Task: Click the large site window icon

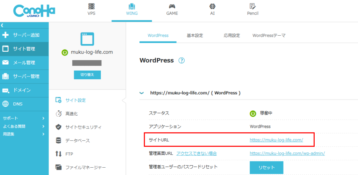Action: coord(87,39)
